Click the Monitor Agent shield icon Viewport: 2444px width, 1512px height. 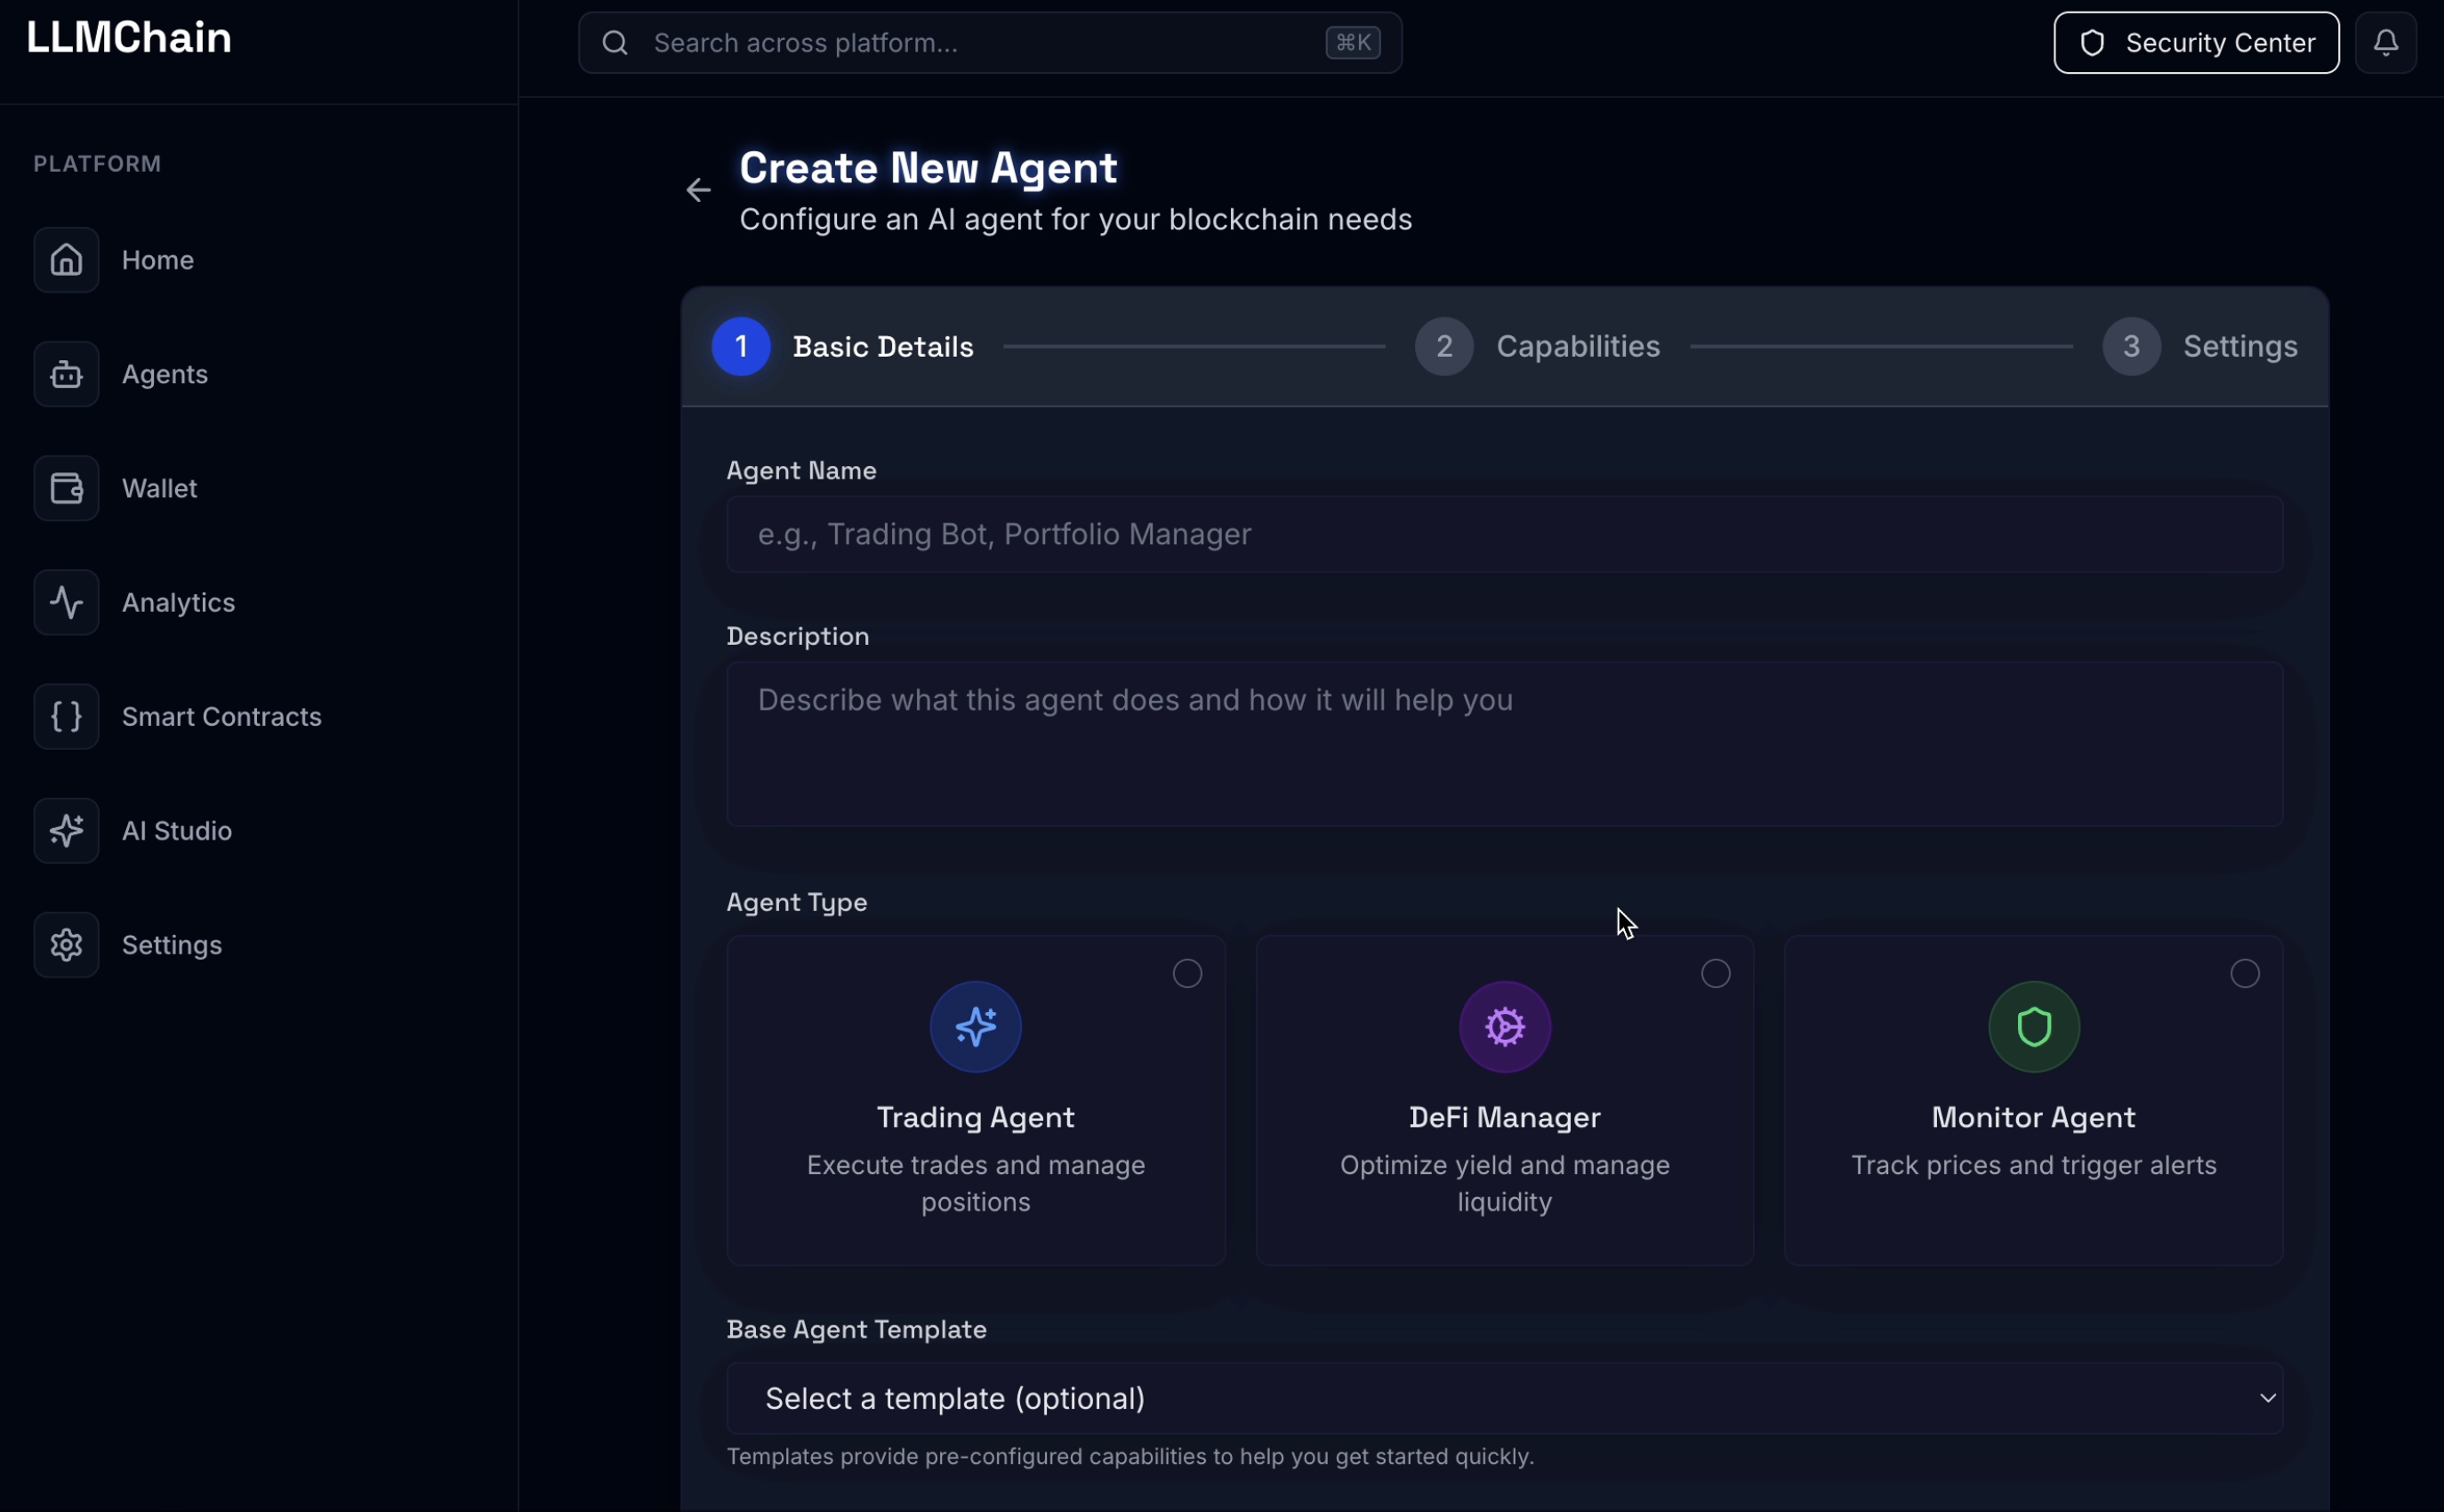click(x=2033, y=1026)
